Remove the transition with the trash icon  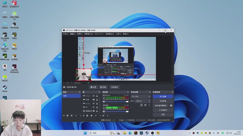point(145,105)
